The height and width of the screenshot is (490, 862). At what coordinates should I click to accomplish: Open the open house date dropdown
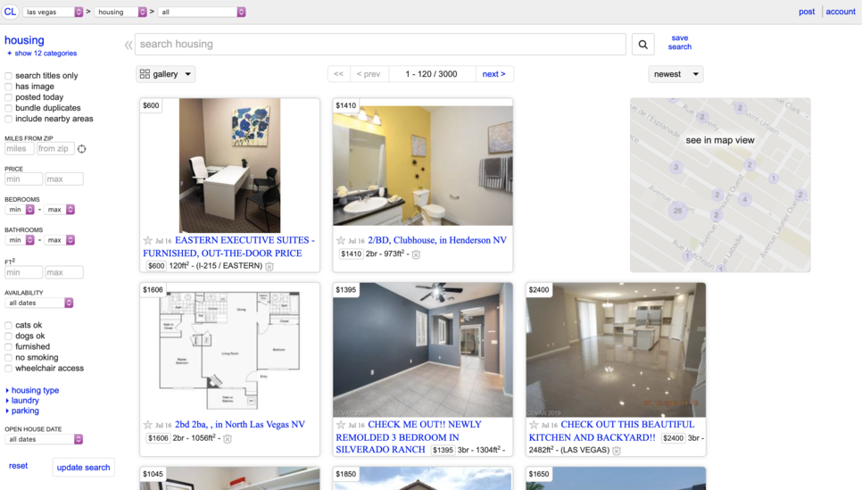click(x=44, y=439)
